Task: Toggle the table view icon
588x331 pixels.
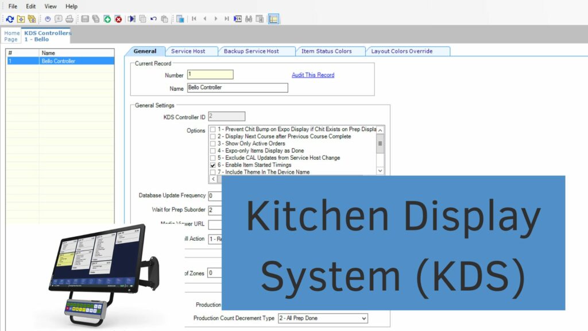Action: [273, 19]
